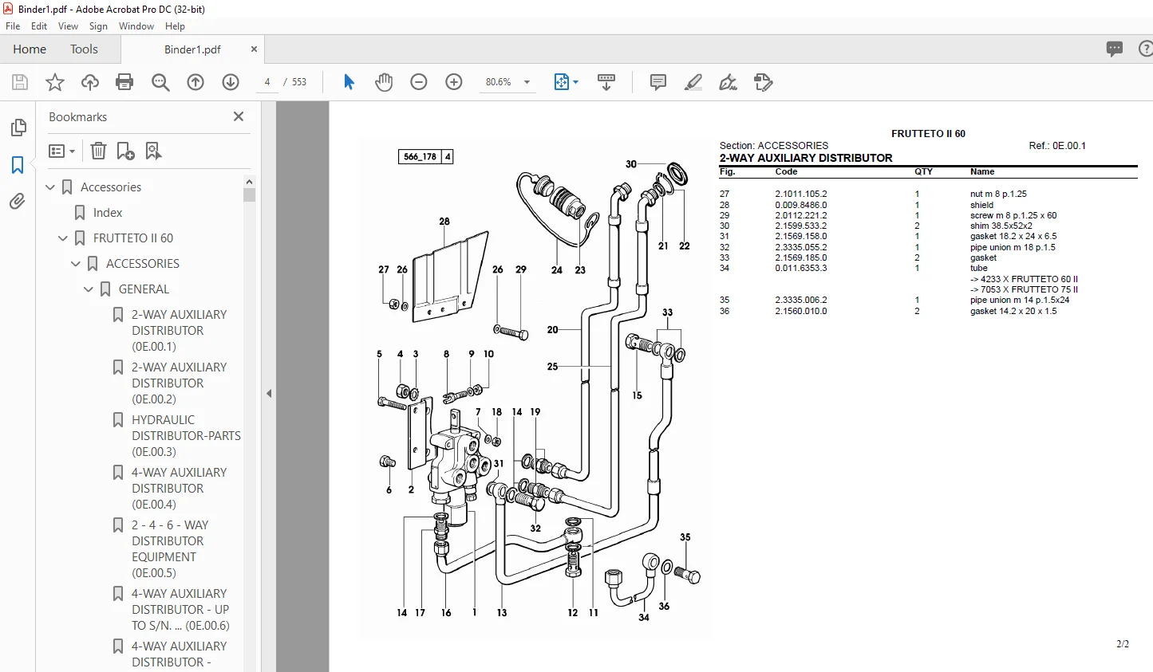Open the Sign menu

[x=98, y=26]
